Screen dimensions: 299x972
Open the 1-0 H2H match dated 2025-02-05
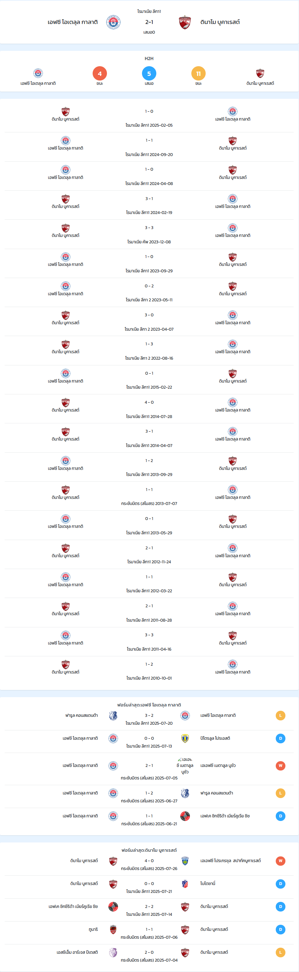coord(149,118)
